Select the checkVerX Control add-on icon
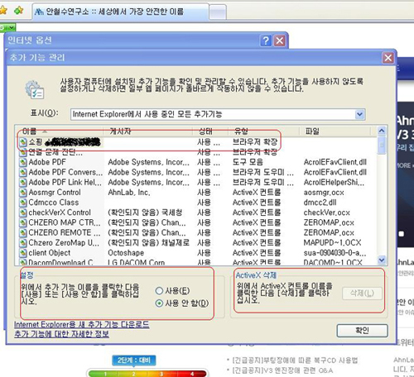414x377 pixels. 22,212
